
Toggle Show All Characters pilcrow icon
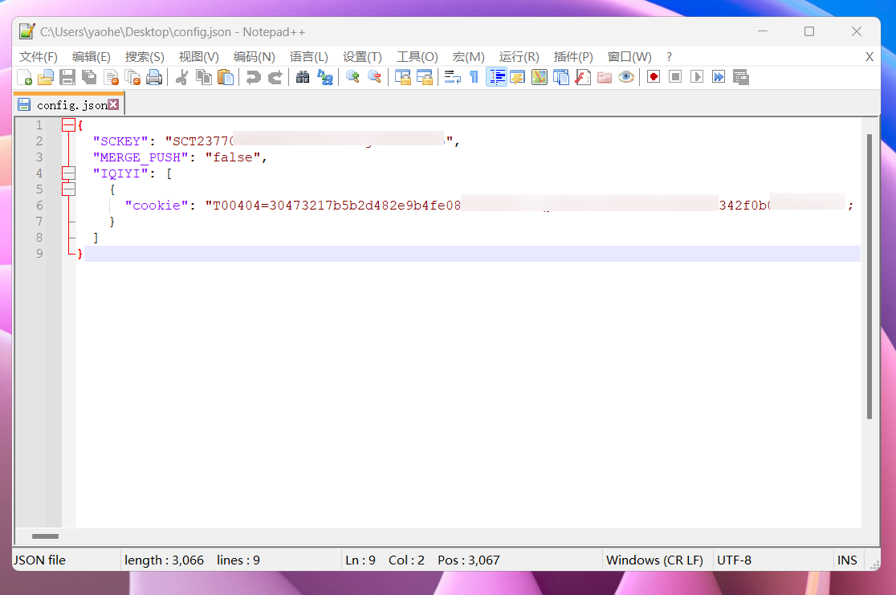(474, 77)
